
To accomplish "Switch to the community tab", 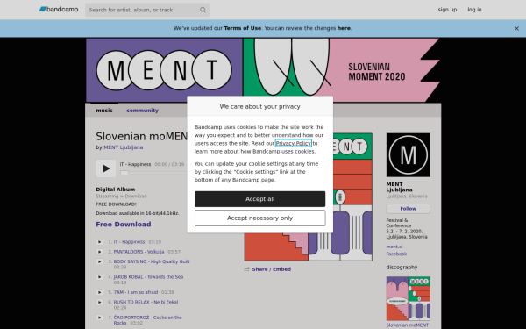I will [x=142, y=111].
